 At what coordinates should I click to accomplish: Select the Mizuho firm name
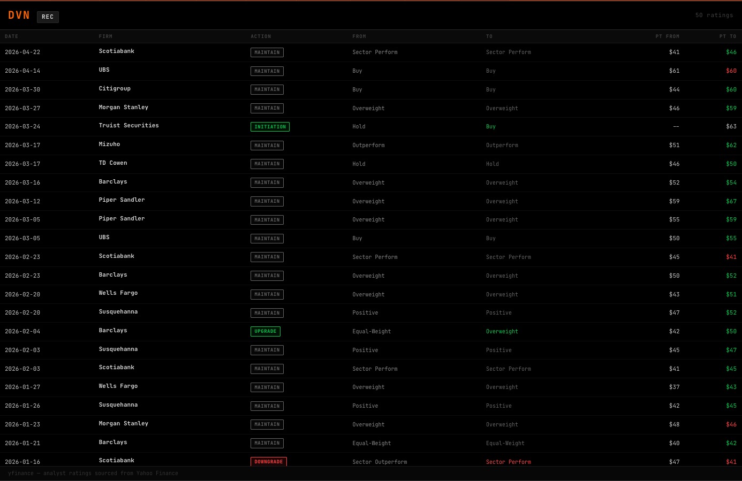click(109, 144)
